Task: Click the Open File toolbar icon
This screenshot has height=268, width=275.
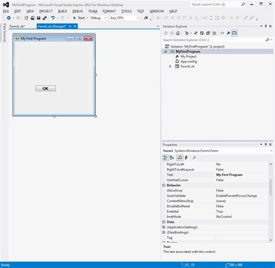Action: [x=32, y=18]
